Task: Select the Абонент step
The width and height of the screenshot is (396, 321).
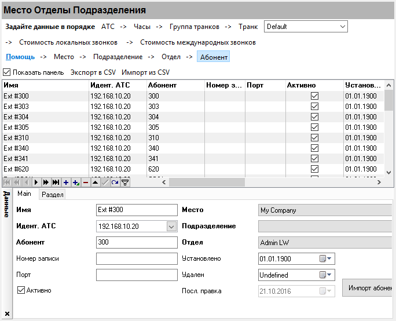Action: pos(214,57)
